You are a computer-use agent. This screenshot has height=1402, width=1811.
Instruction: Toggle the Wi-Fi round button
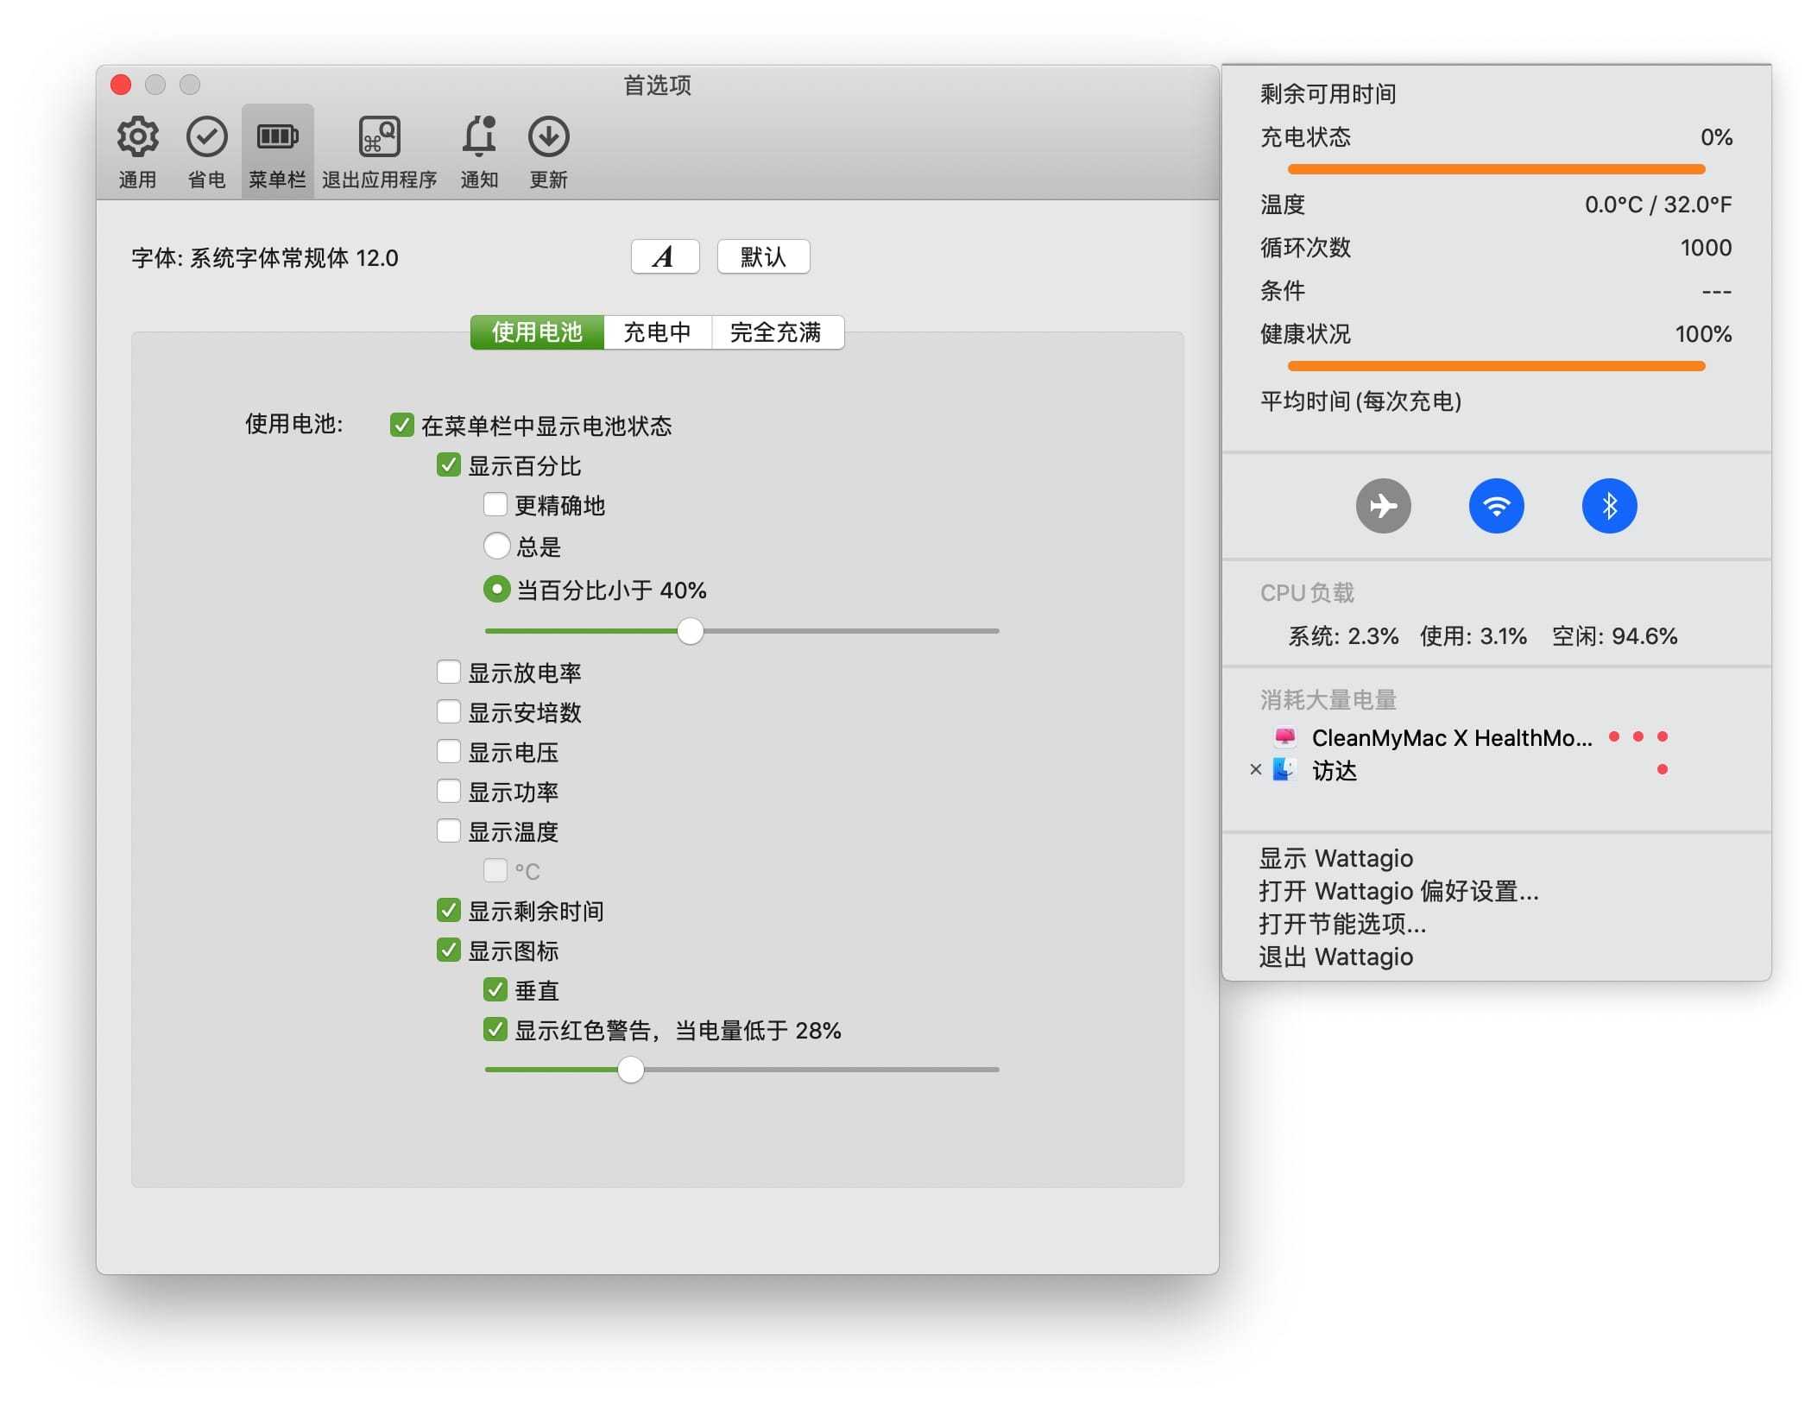1496,506
